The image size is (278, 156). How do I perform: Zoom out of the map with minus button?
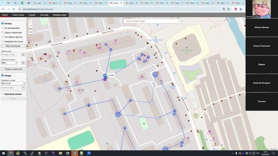[30, 26]
